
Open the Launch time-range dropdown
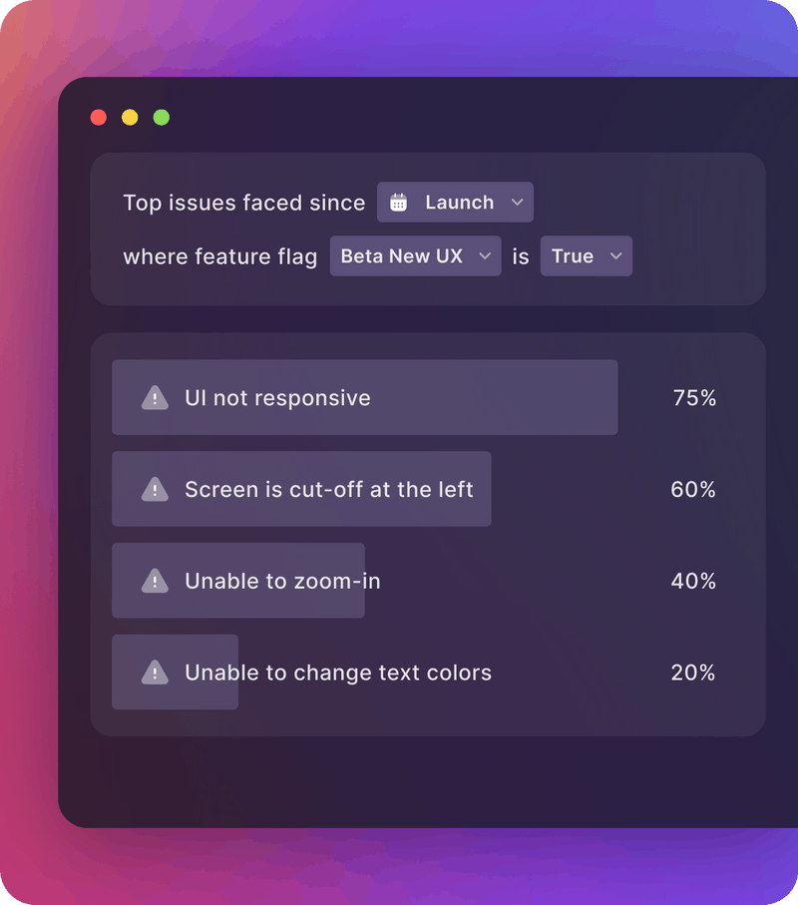pyautogui.click(x=455, y=202)
